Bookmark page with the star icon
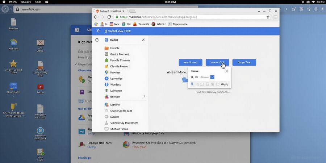 click(268, 17)
